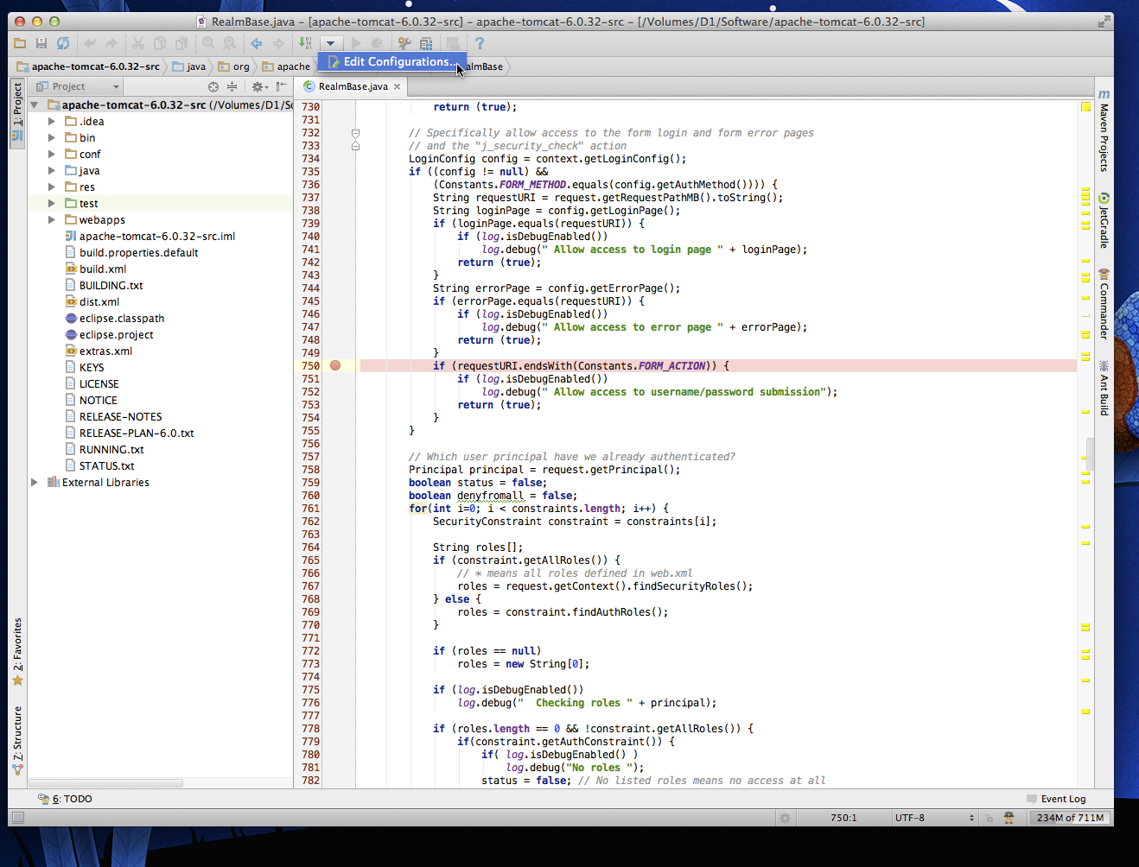Screen dimensions: 1139x867
Task: Expand the java folder in the tree
Action: tap(51, 171)
